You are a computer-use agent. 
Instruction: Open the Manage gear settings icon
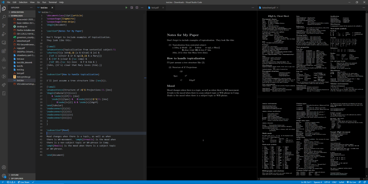pyautogui.click(x=4, y=176)
